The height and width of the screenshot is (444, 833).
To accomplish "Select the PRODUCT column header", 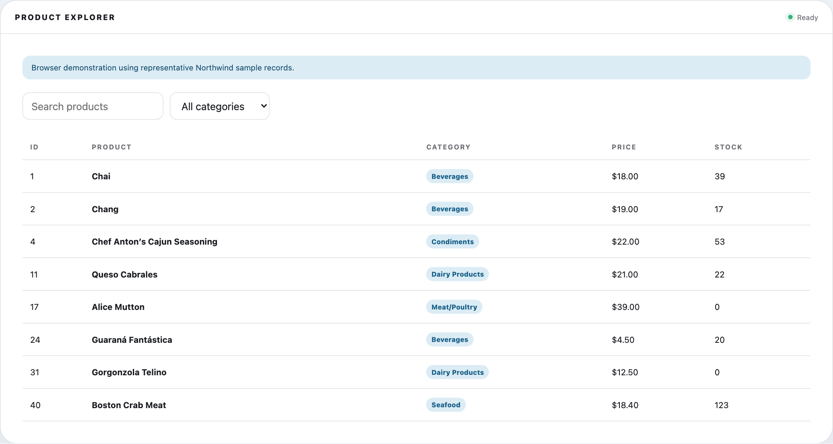I will click(111, 147).
